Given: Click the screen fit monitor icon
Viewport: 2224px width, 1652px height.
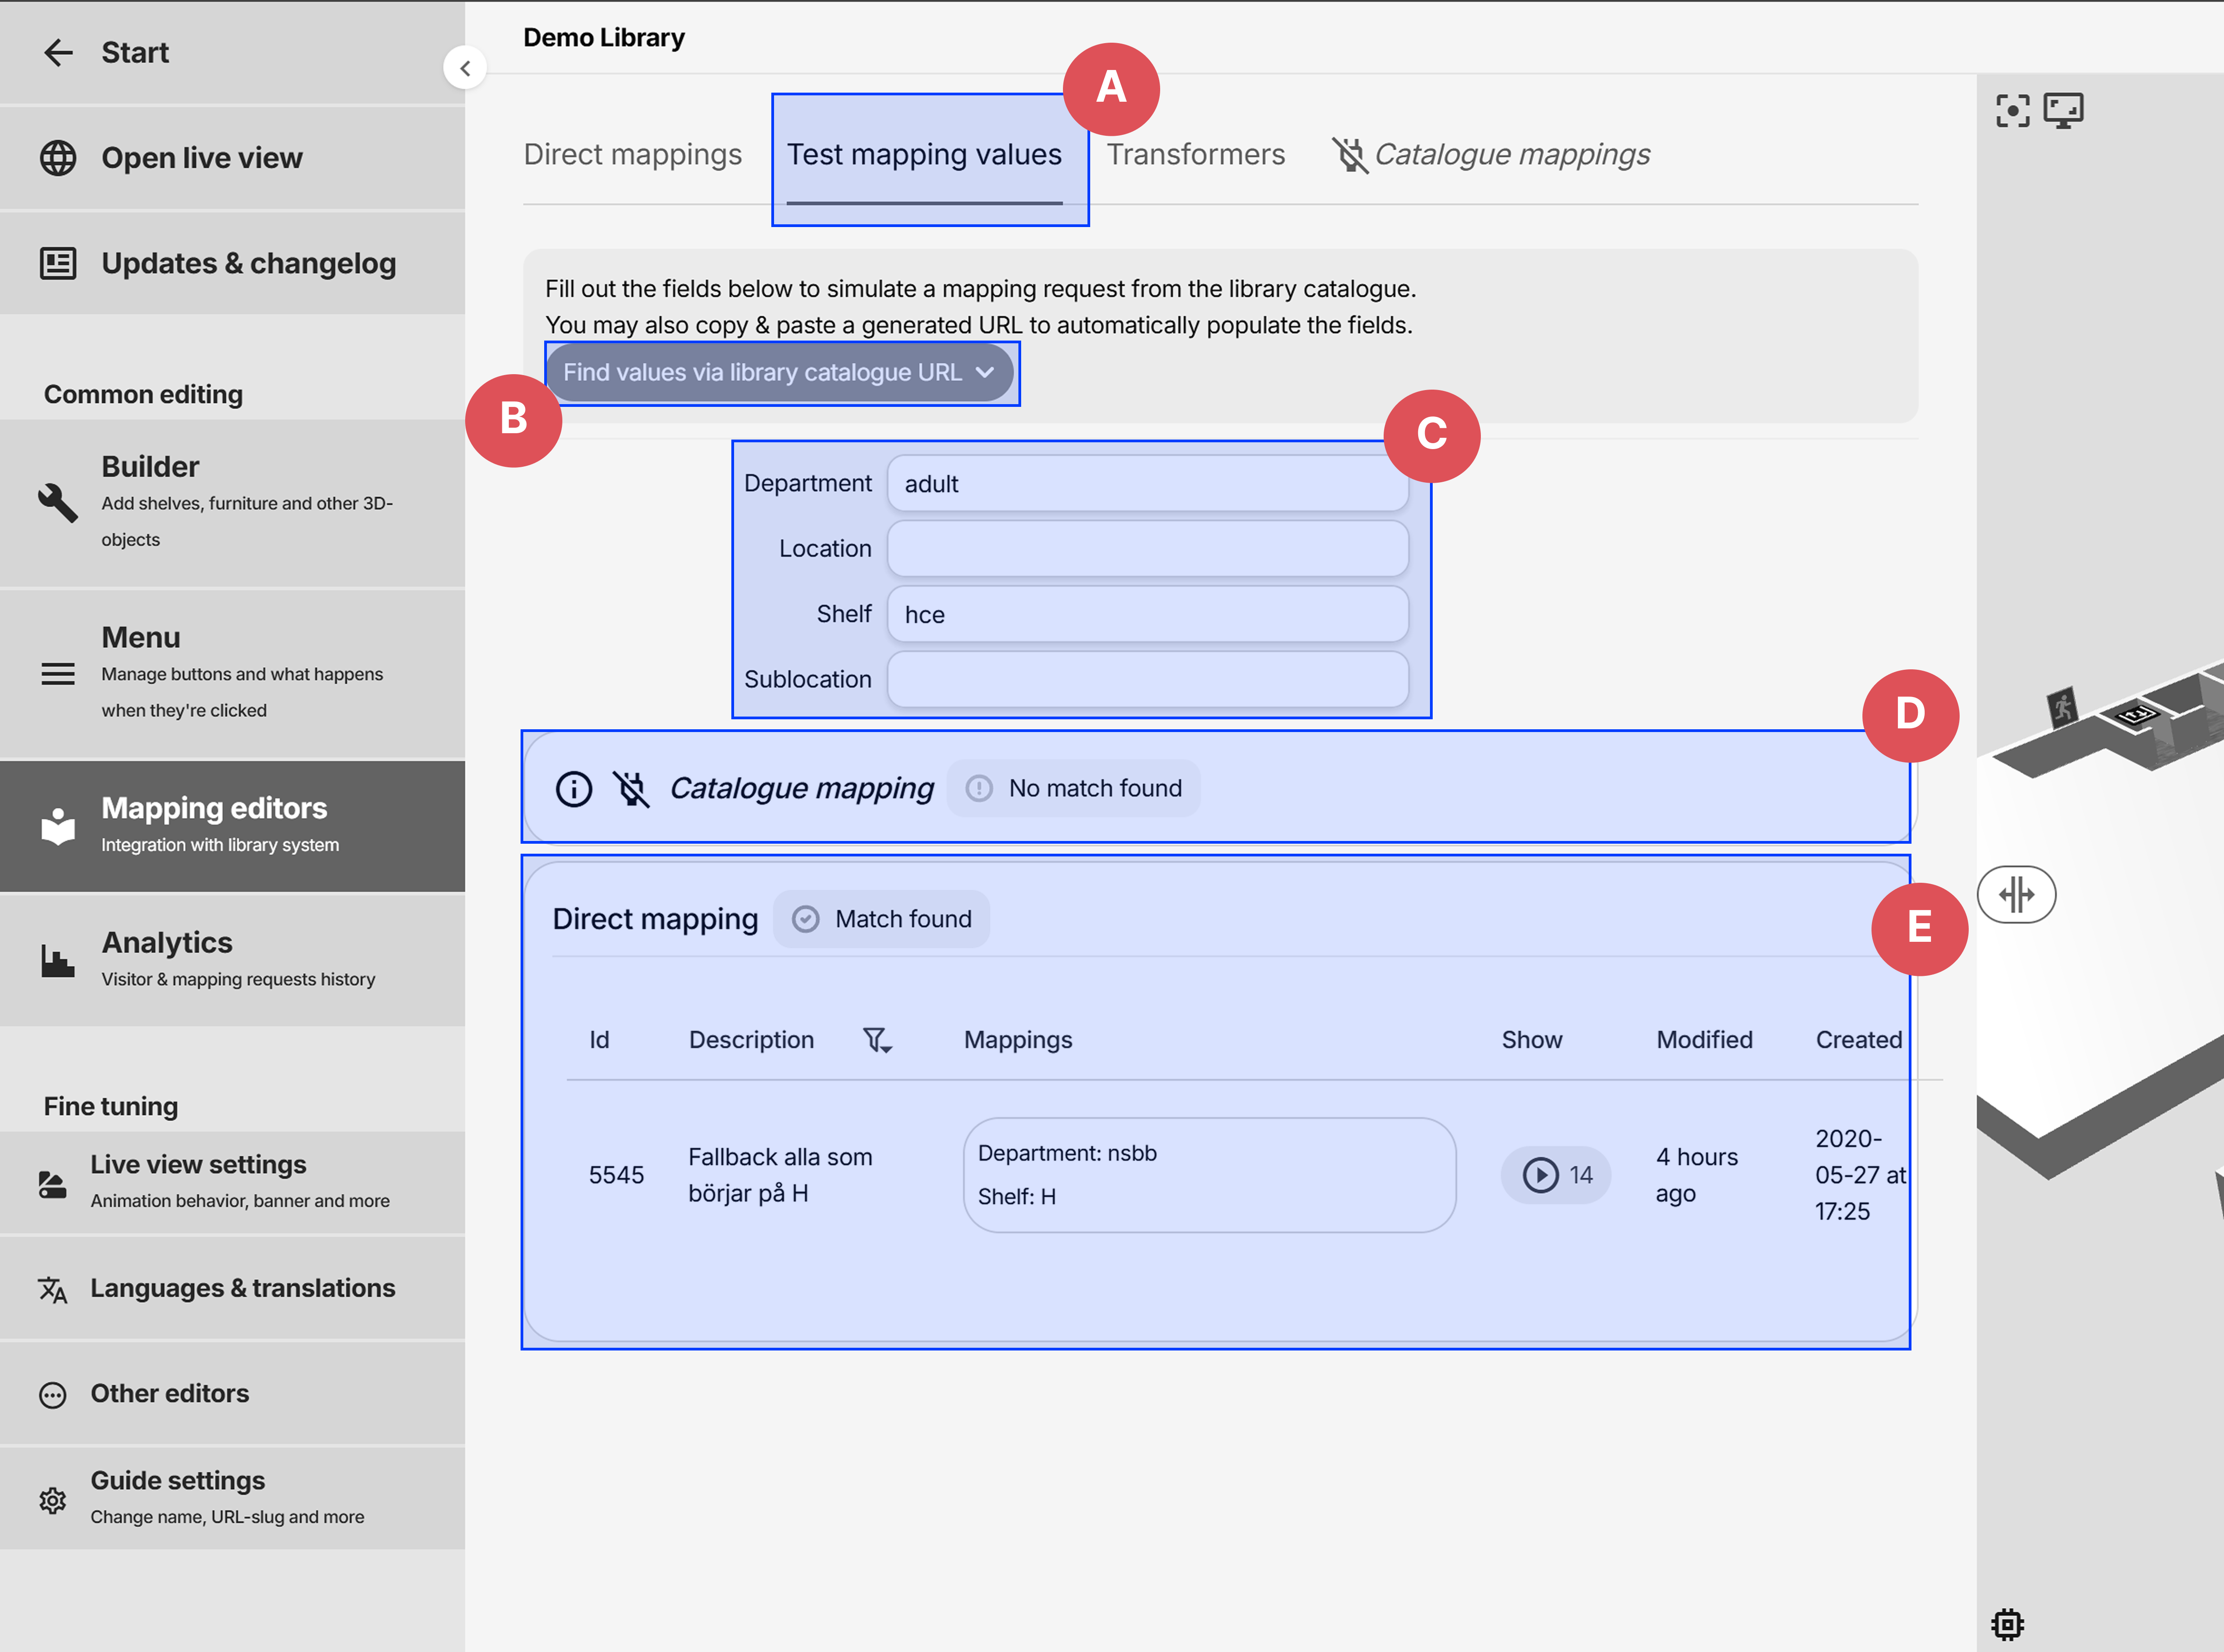Looking at the screenshot, I should coord(2066,110).
